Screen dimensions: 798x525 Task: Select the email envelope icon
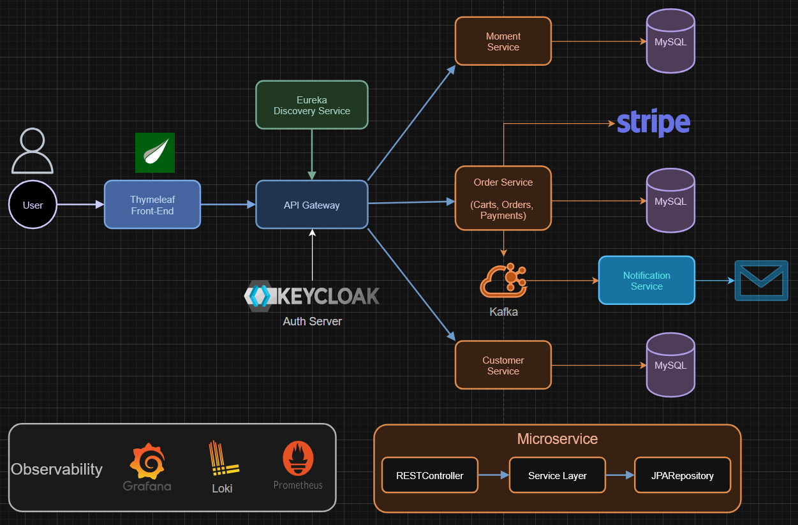(x=761, y=280)
